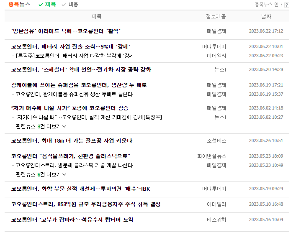
Task: Select the 날짜 column header
Action: (x=266, y=16)
